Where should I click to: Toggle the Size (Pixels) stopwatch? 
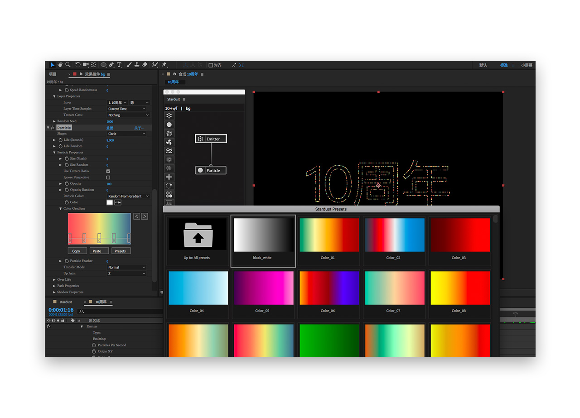point(67,159)
